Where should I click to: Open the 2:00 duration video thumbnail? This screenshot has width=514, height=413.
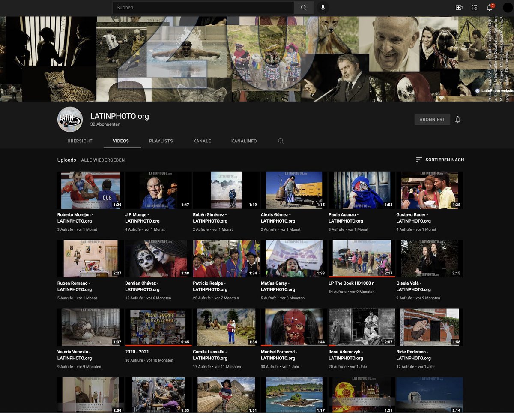(90, 395)
